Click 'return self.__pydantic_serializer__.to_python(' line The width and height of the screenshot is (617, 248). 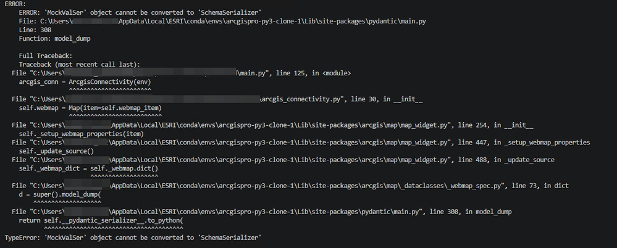[101, 220]
